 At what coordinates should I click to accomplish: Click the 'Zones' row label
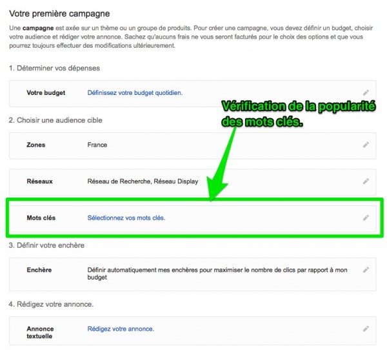click(36, 145)
